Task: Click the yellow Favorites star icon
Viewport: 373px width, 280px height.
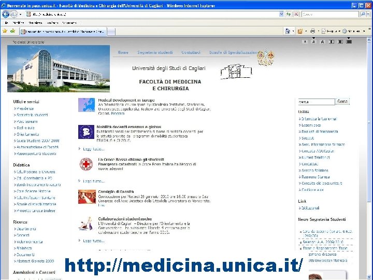Action: coord(5,31)
